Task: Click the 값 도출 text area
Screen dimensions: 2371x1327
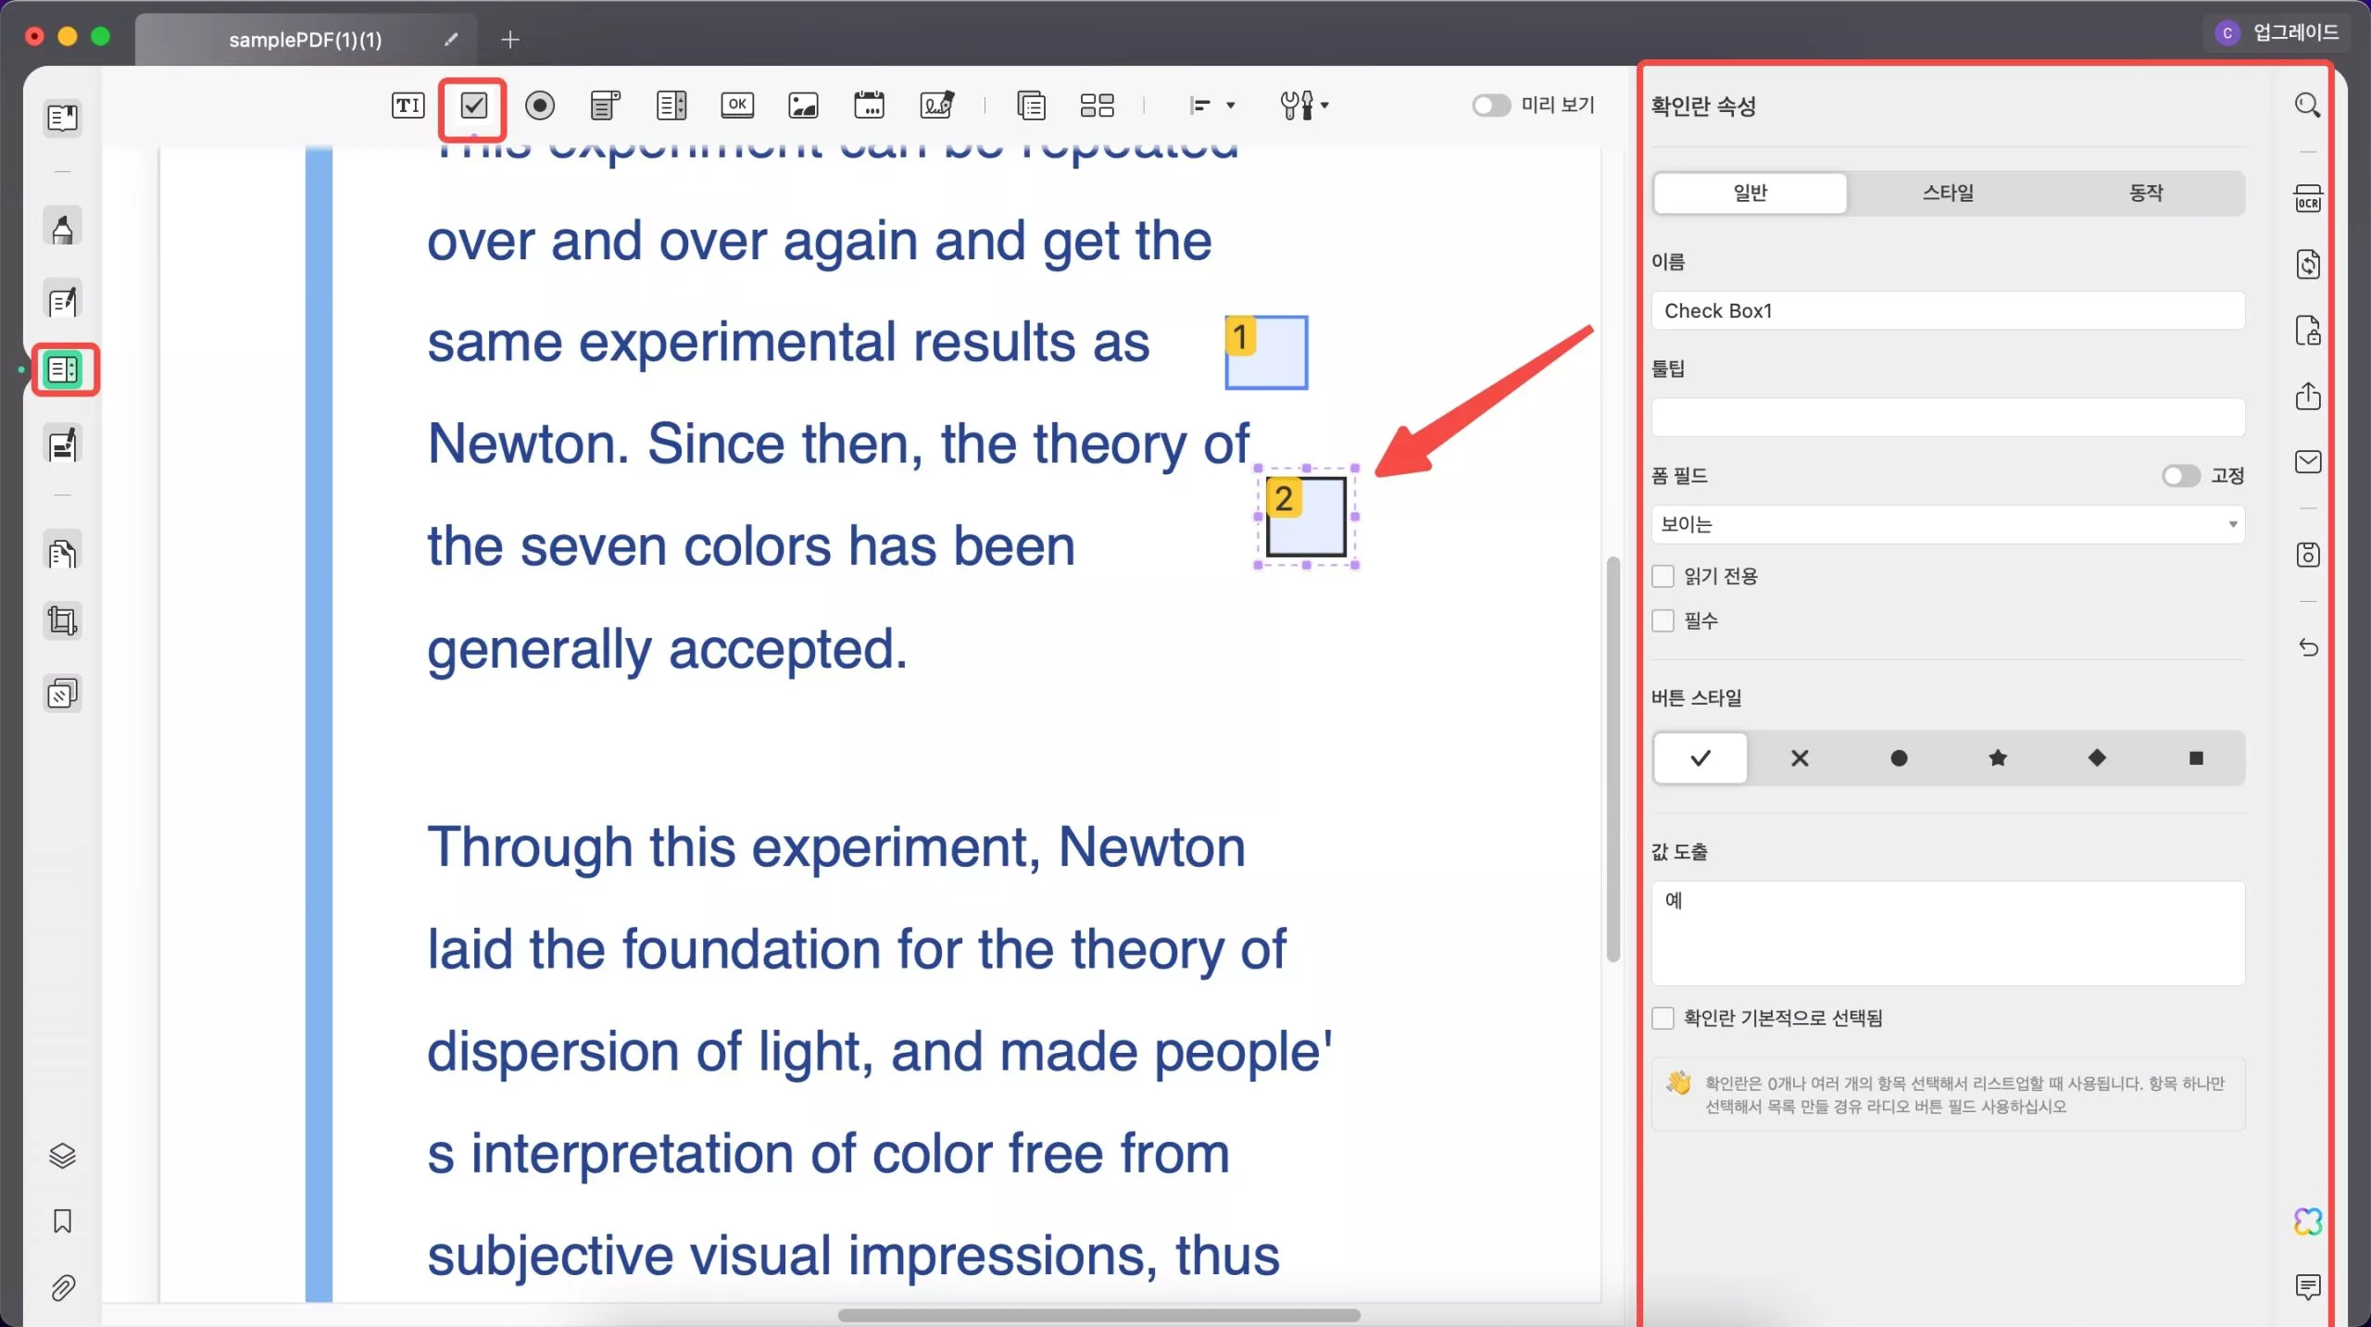Action: tap(1948, 933)
